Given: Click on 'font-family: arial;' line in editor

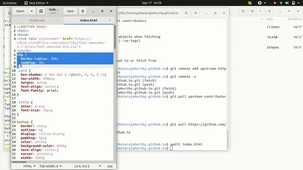Looking at the screenshot, I should (40, 90).
